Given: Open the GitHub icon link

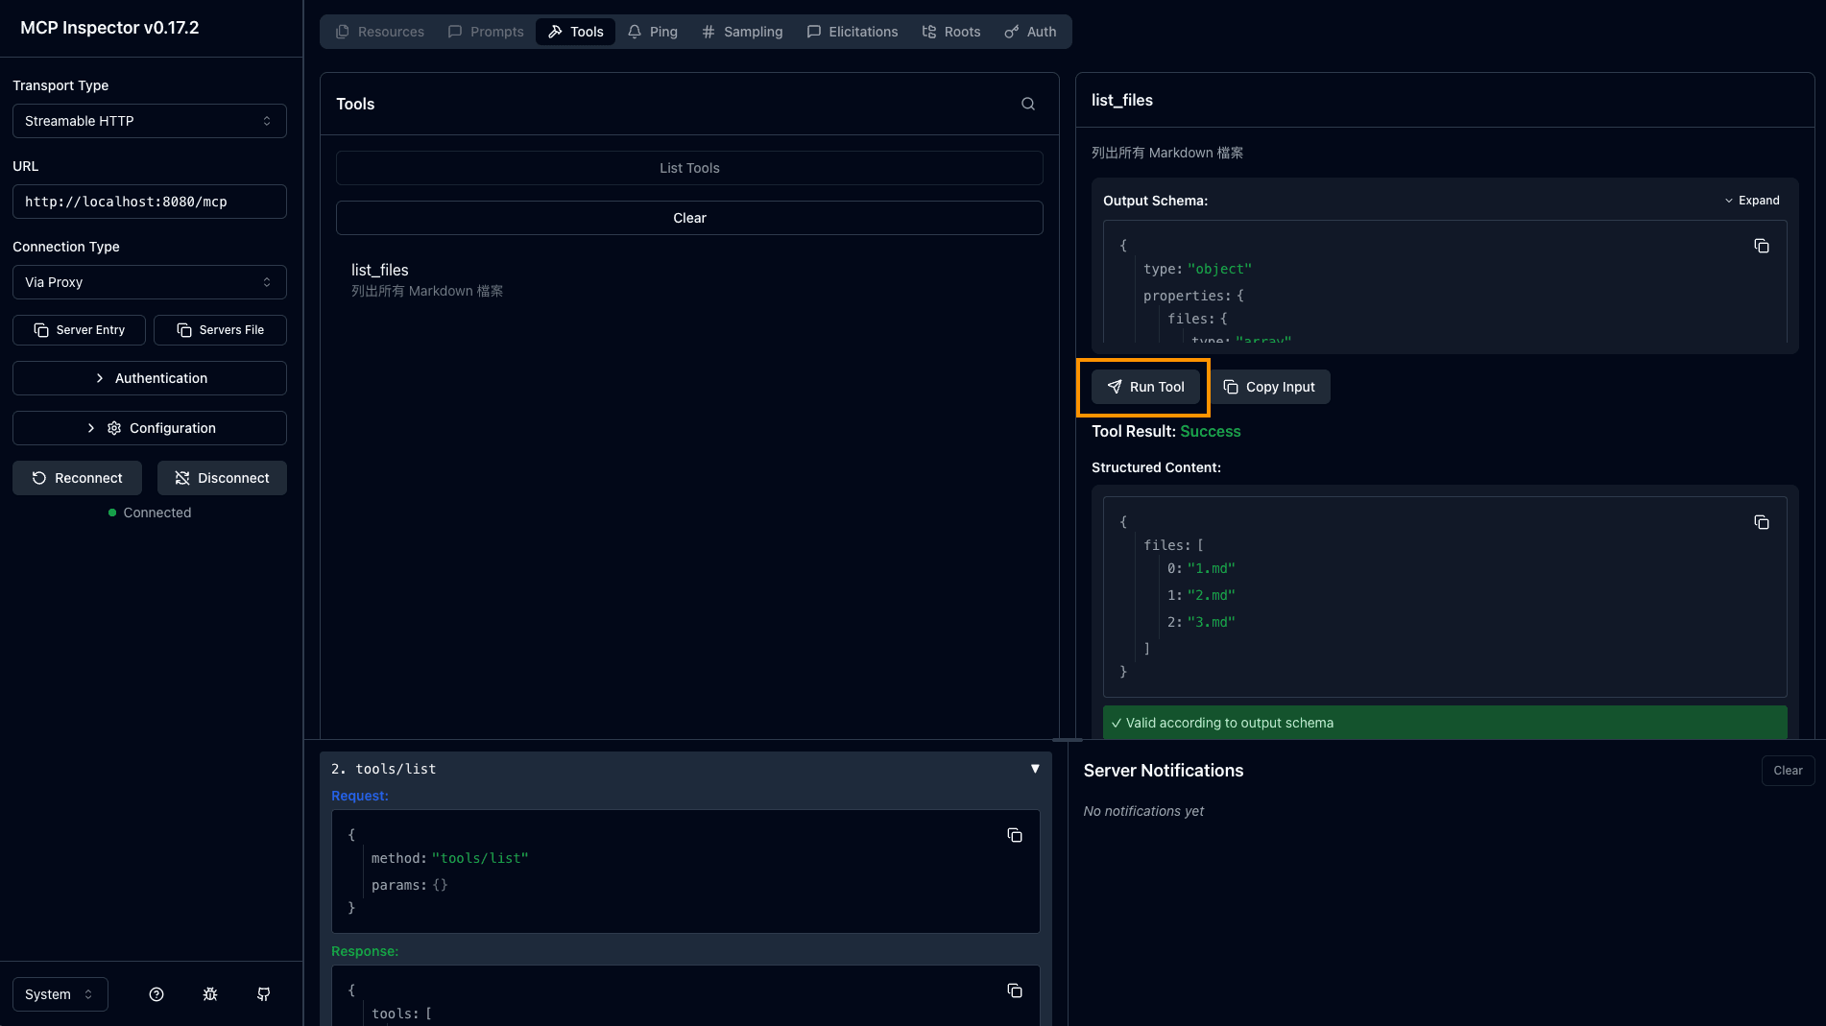Looking at the screenshot, I should (264, 994).
